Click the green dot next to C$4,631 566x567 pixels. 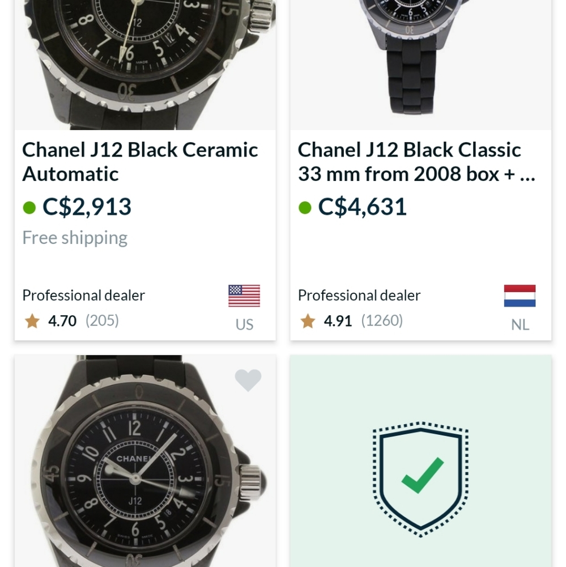pos(305,208)
